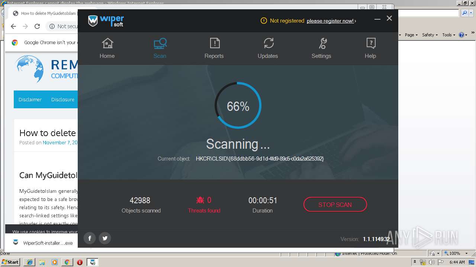Screen dimensions: 476x267
Task: Open Internet Explorer from the taskbar
Action: coord(29,262)
